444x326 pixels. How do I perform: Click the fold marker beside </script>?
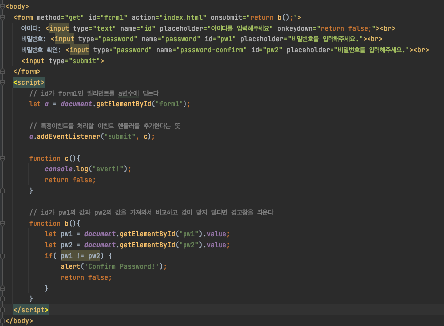click(2, 310)
